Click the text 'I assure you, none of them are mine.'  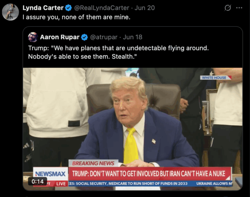pos(77,17)
